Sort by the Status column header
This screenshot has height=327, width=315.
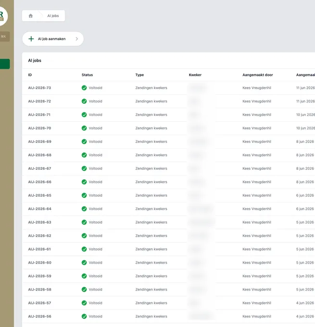[x=87, y=75]
